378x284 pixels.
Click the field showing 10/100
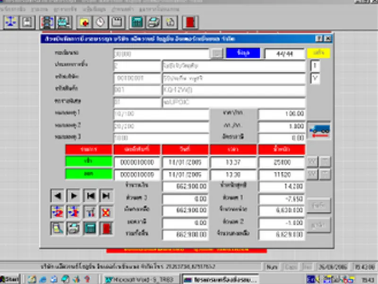point(161,114)
